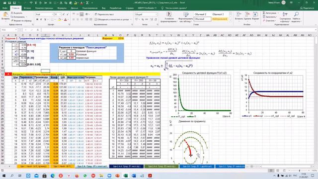Click align left icon in Alignment group
The height and width of the screenshot is (179, 318).
[74, 19]
